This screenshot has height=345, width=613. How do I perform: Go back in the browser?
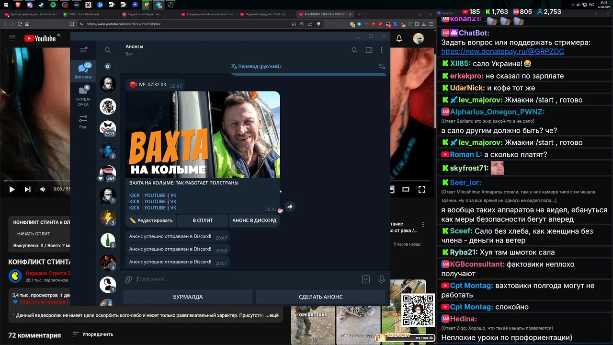6,24
